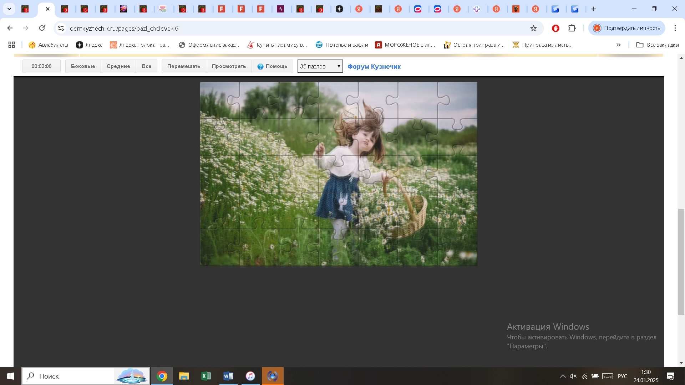This screenshot has width=685, height=385.
Task: View site information icon in address bar
Action: click(61, 28)
